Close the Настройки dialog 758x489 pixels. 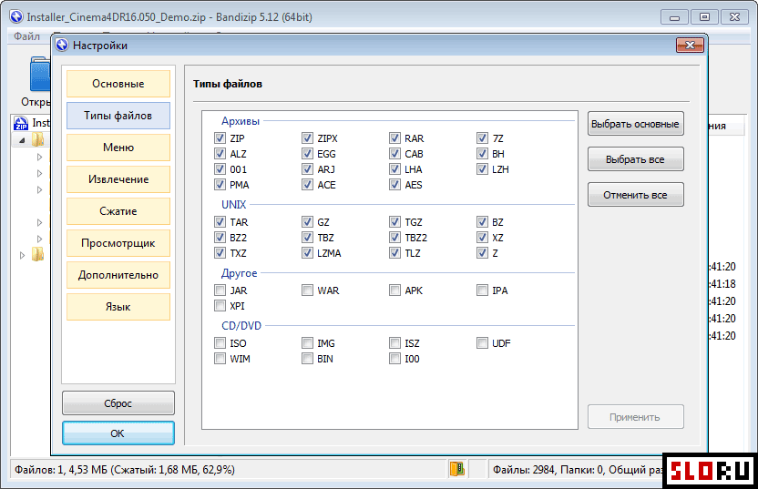(x=690, y=45)
